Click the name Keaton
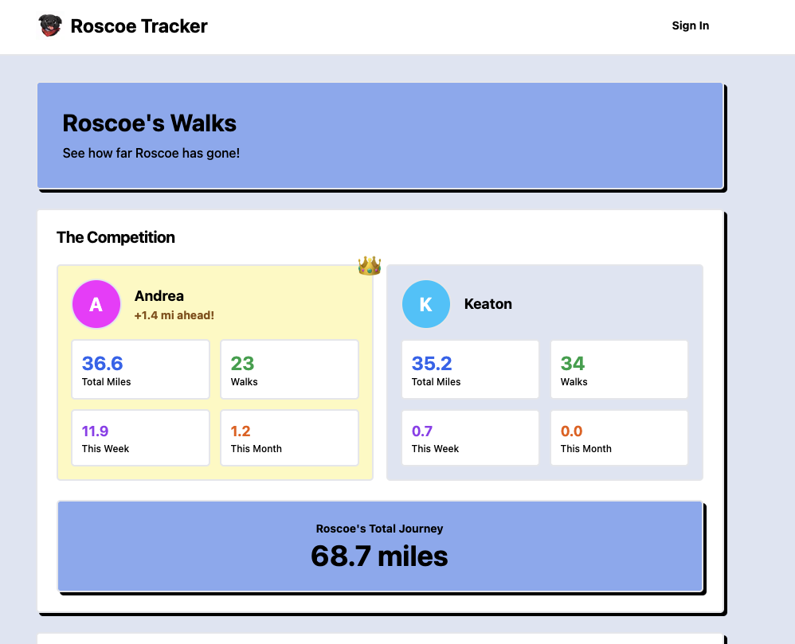 (488, 304)
